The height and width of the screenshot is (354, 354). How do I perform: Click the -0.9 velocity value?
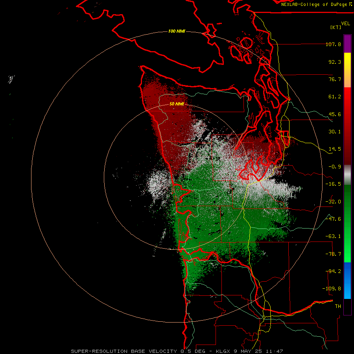click(x=335, y=167)
